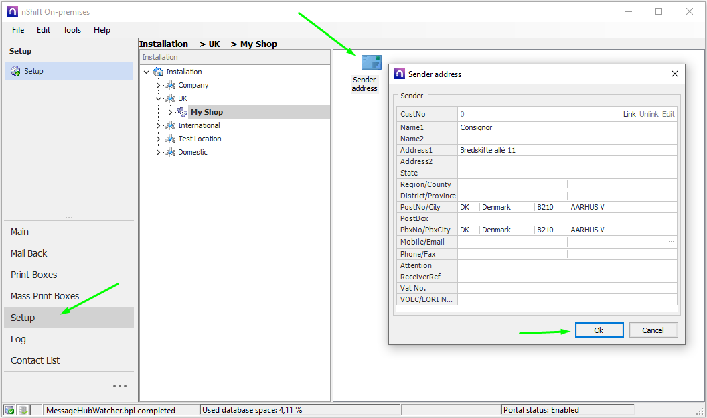Expand the Company tree node
The height and width of the screenshot is (418, 707).
tap(159, 85)
